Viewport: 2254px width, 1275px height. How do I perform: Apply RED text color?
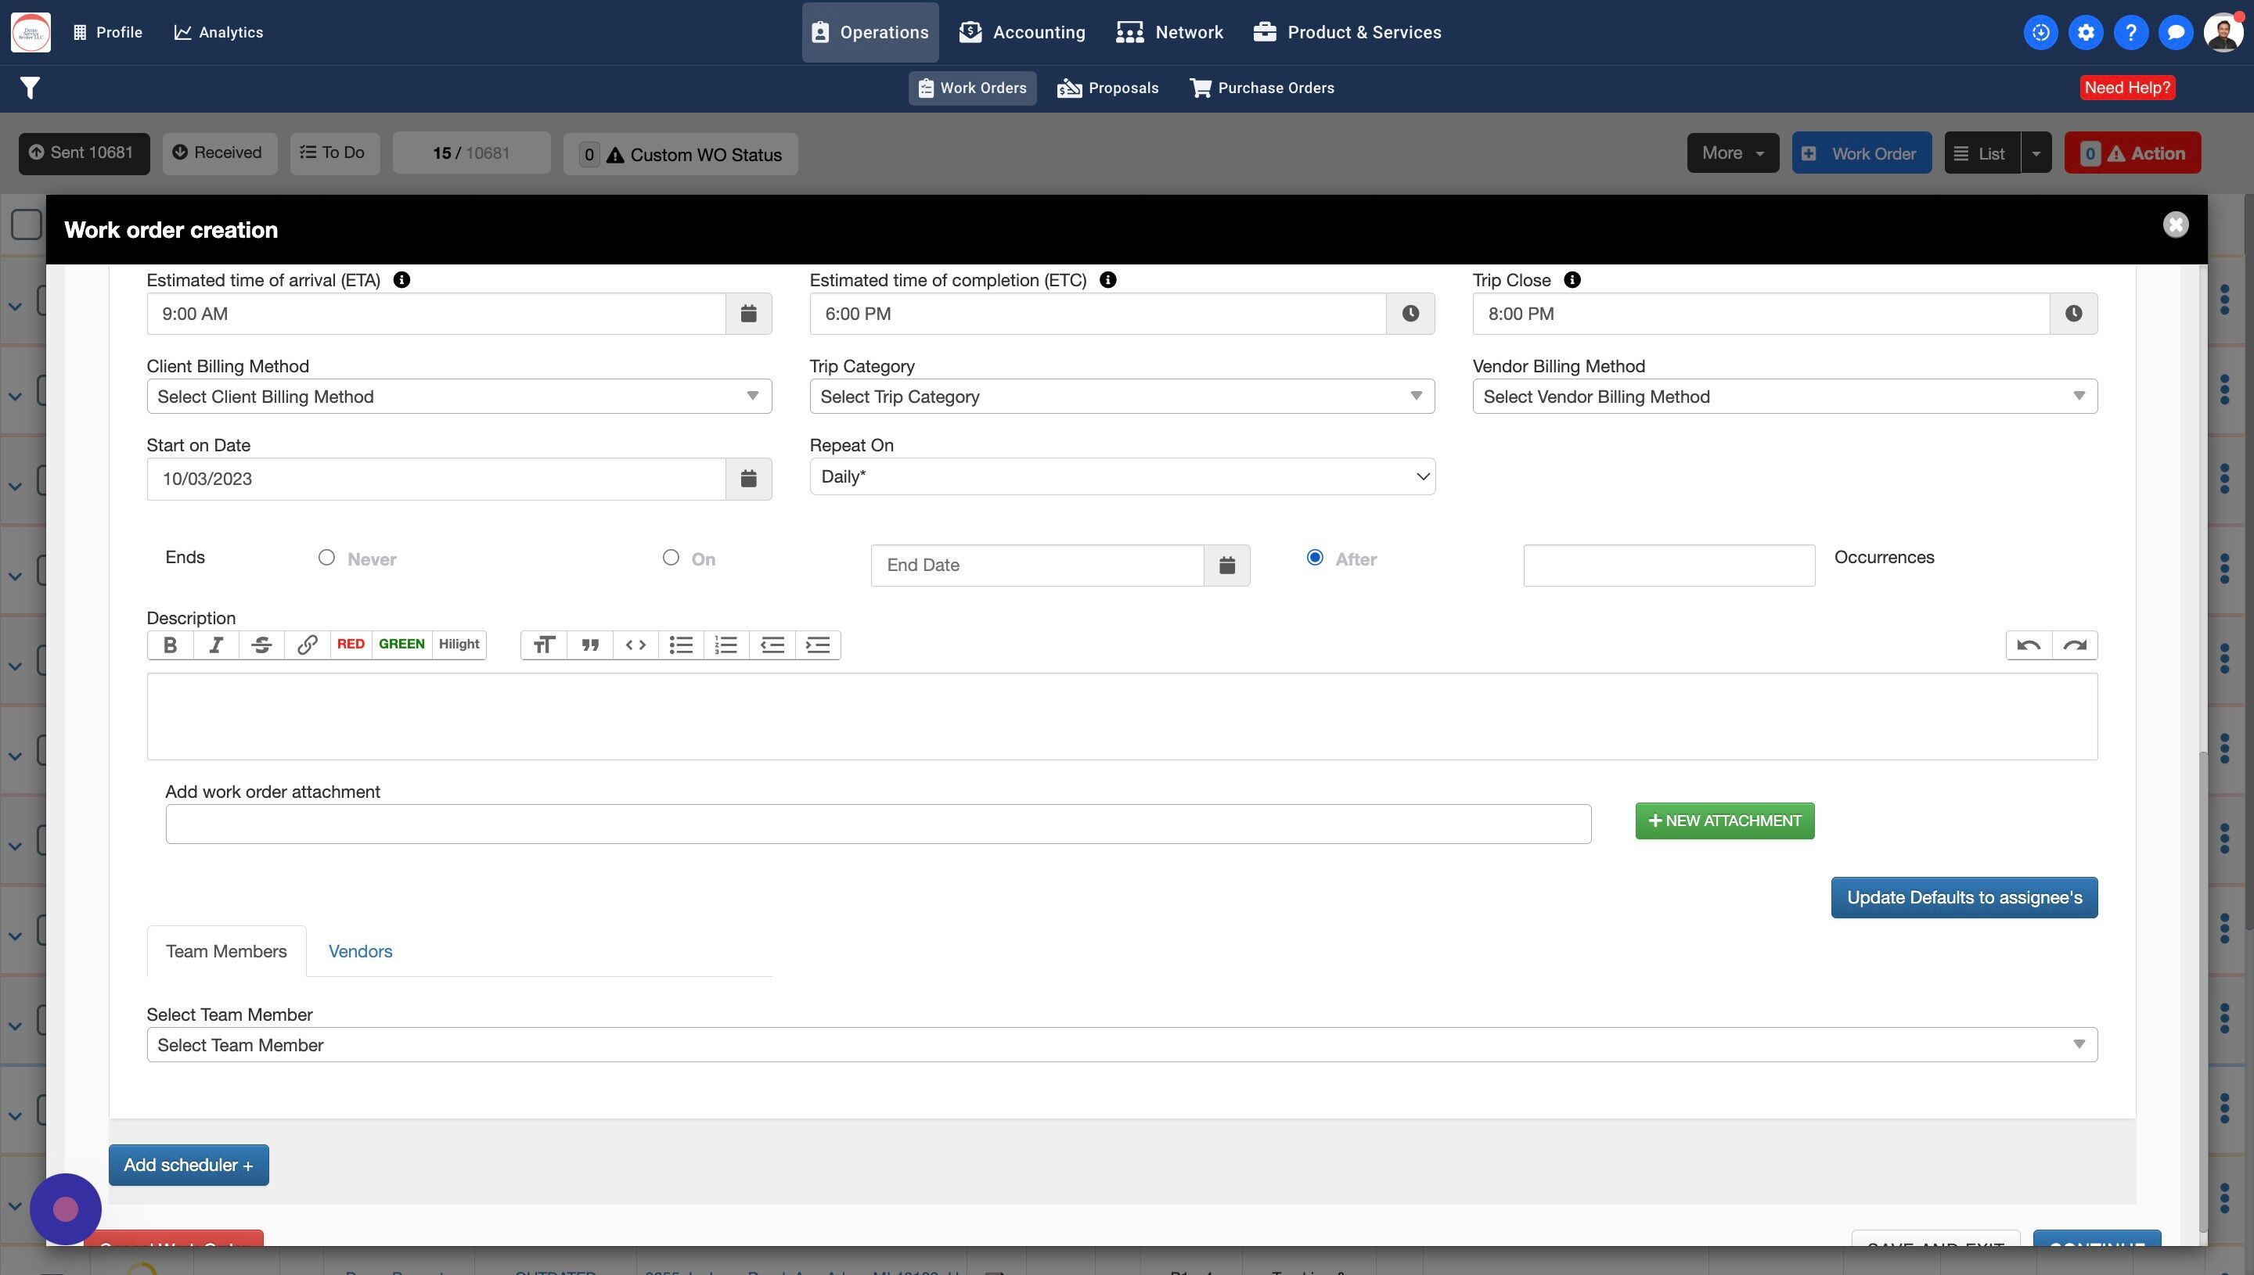351,645
